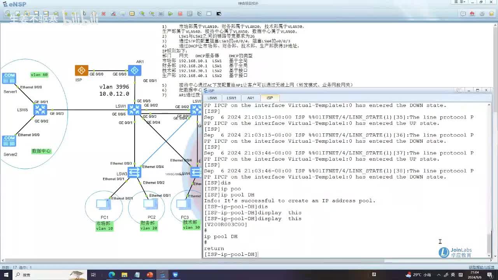Select PC1 computer in topology

103,204
